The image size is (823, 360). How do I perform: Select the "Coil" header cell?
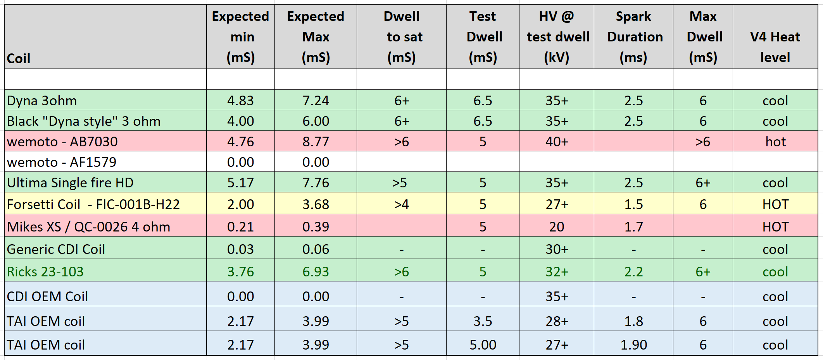coord(19,58)
